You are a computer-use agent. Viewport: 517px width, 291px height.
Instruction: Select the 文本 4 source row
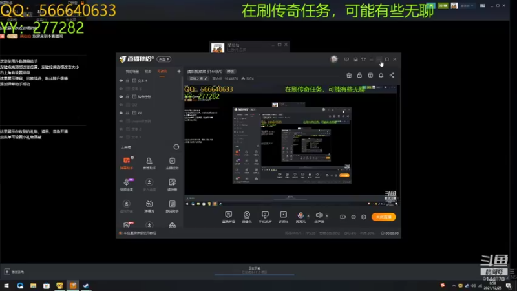click(x=150, y=80)
